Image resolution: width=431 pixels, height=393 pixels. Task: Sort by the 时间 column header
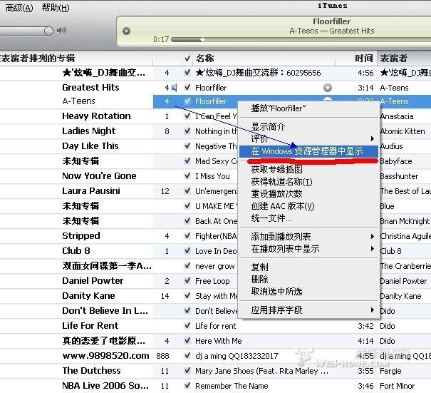[x=363, y=58]
